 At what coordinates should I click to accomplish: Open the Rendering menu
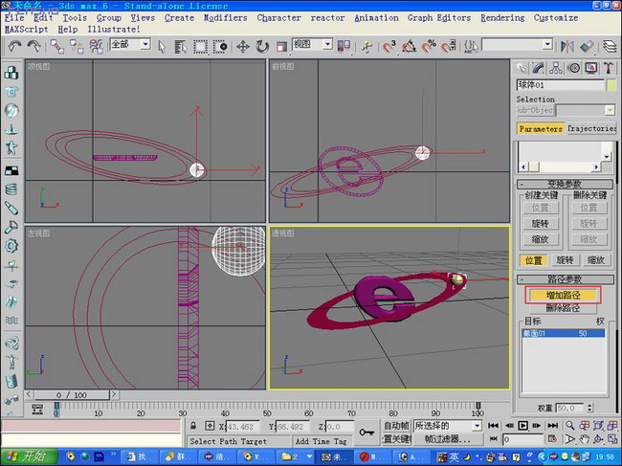point(502,18)
